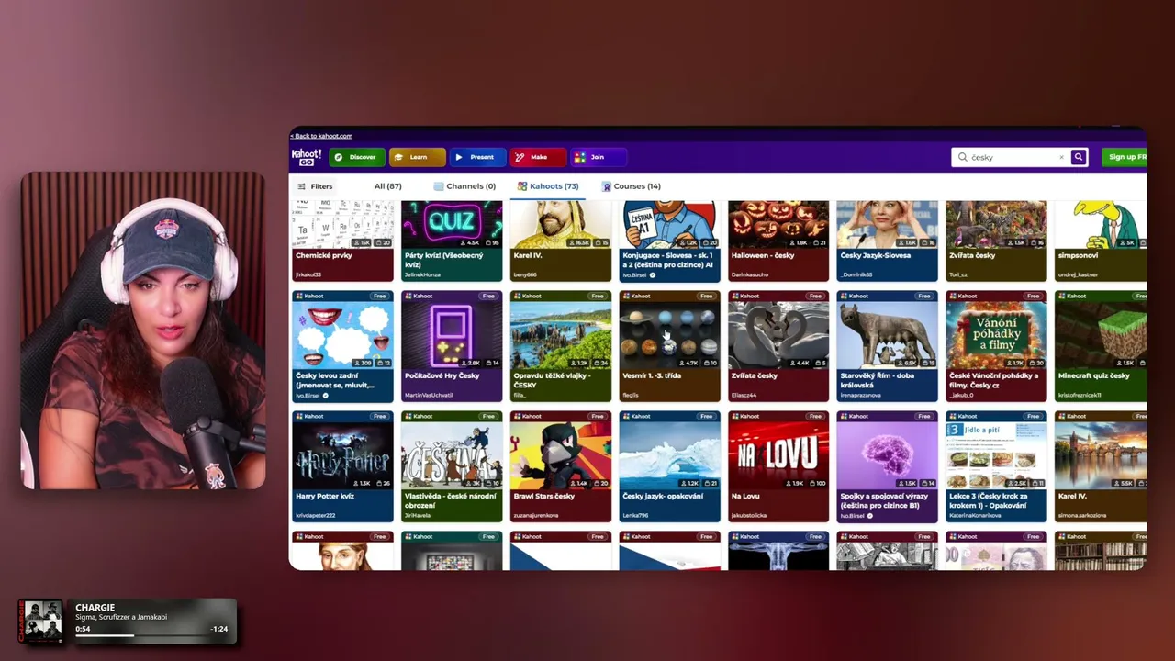Open the Present section
The width and height of the screenshot is (1175, 661).
coord(477,157)
